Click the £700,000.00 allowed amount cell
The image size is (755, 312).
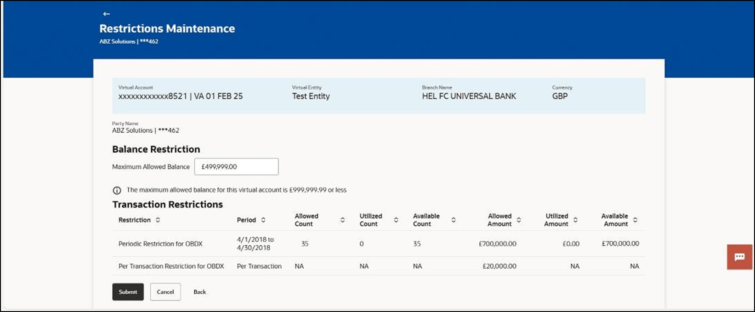[498, 244]
